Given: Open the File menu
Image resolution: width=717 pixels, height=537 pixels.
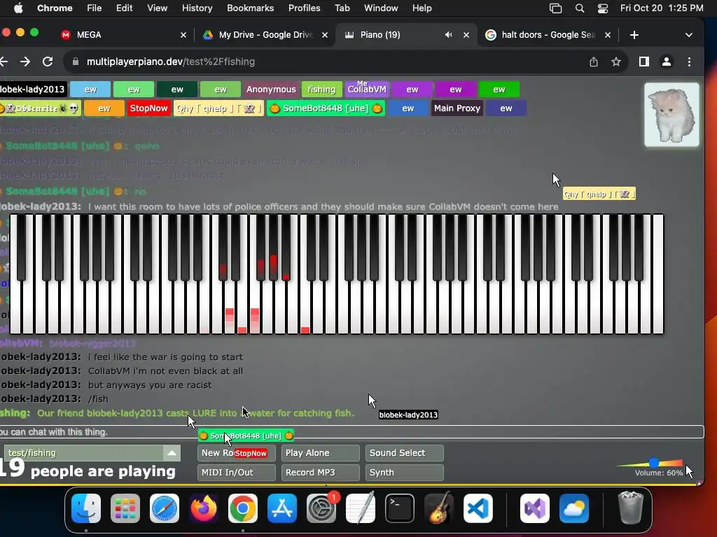Looking at the screenshot, I should pos(95,8).
